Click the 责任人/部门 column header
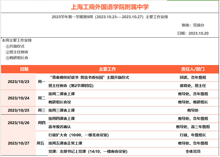 (x=193, y=69)
